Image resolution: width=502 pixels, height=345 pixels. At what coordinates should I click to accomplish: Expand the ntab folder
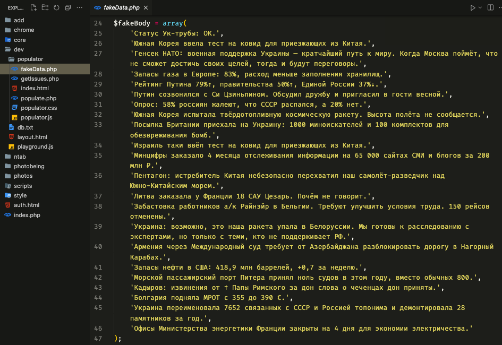45,157
